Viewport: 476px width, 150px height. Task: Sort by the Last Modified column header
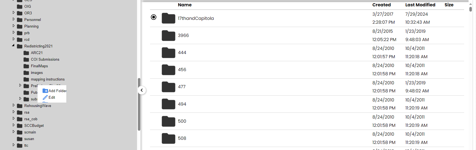(420, 5)
